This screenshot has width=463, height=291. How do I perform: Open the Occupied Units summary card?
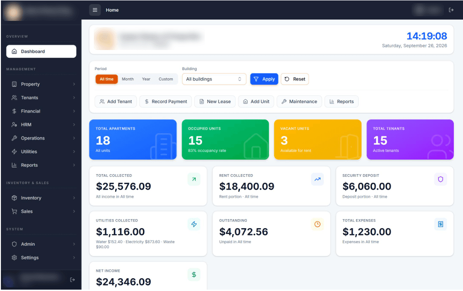click(225, 140)
